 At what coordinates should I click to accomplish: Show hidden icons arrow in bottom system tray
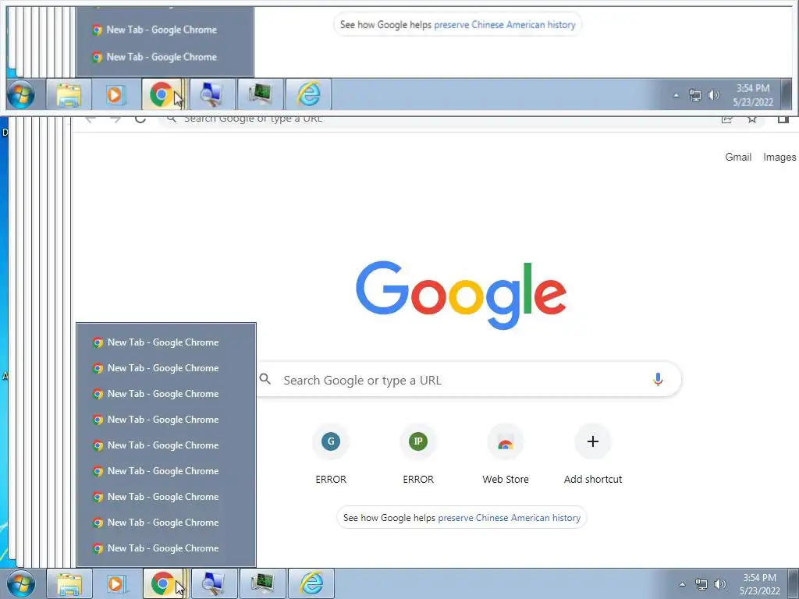(x=682, y=584)
